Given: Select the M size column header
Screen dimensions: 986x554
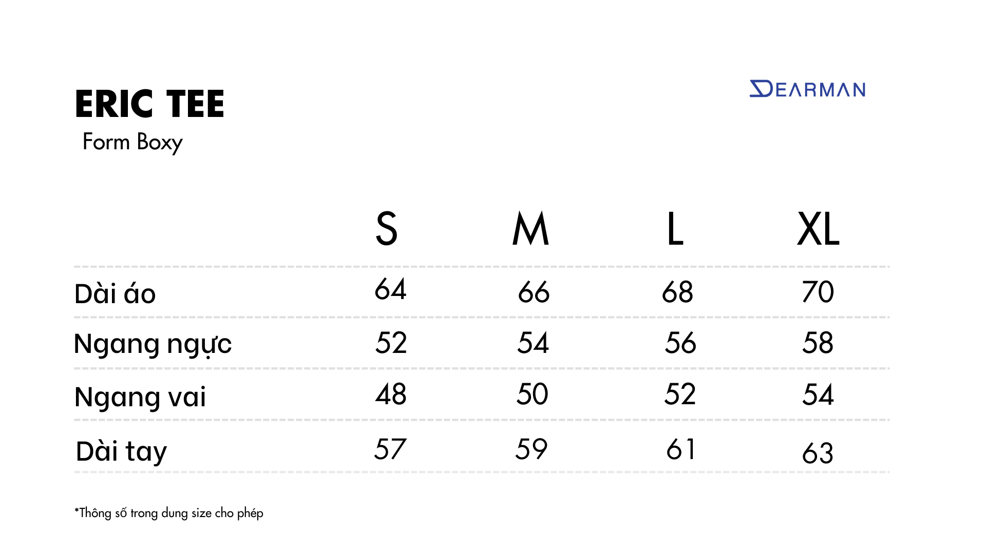Looking at the screenshot, I should [x=531, y=229].
